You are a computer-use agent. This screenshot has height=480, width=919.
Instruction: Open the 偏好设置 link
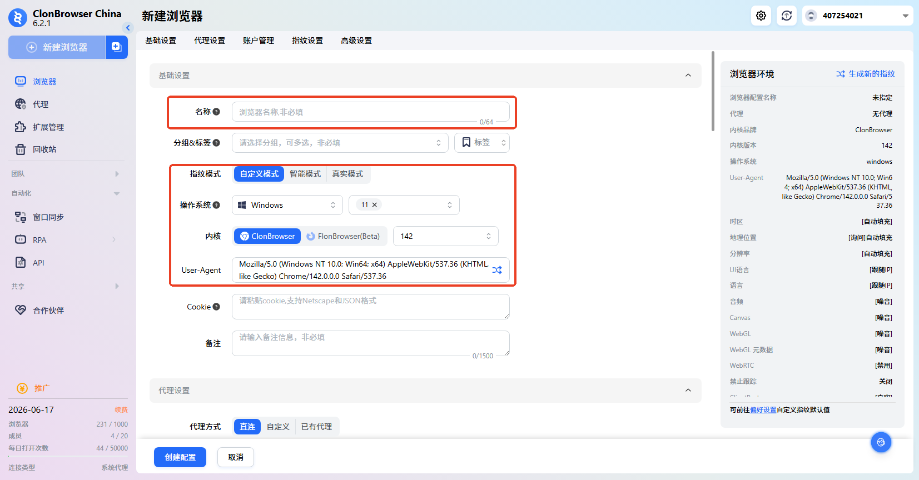(763, 410)
